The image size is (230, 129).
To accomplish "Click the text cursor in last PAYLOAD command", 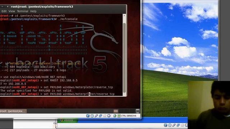I will click(x=89, y=94).
